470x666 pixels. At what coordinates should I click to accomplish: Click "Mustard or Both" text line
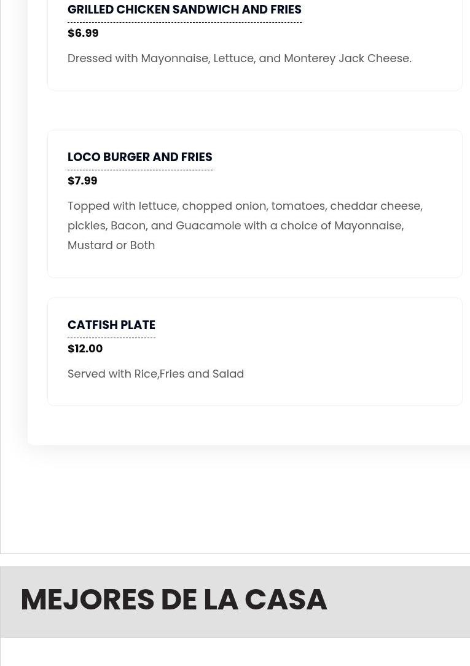[x=111, y=245]
